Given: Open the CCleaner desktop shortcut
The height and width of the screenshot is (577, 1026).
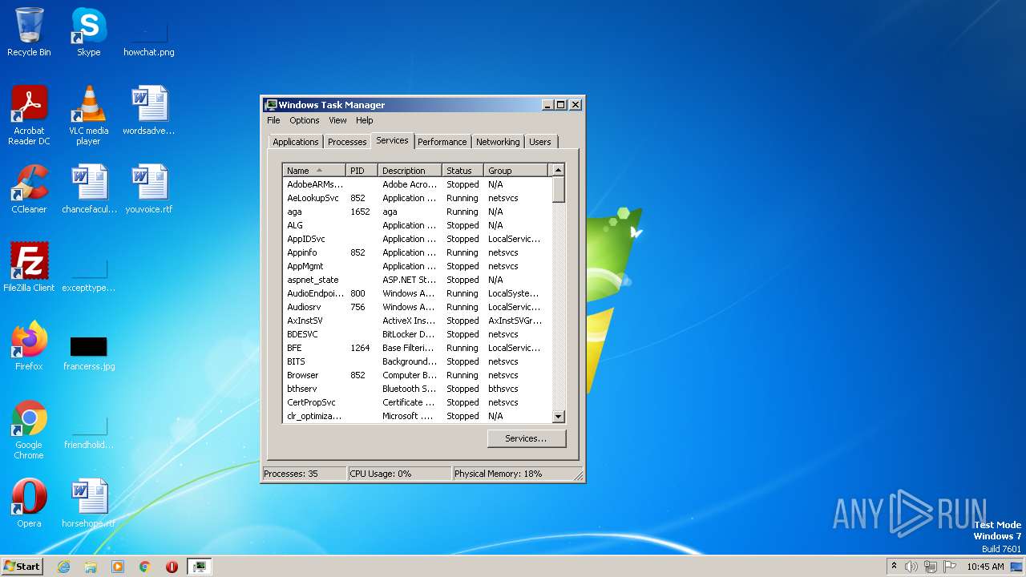Looking at the screenshot, I should [x=29, y=189].
